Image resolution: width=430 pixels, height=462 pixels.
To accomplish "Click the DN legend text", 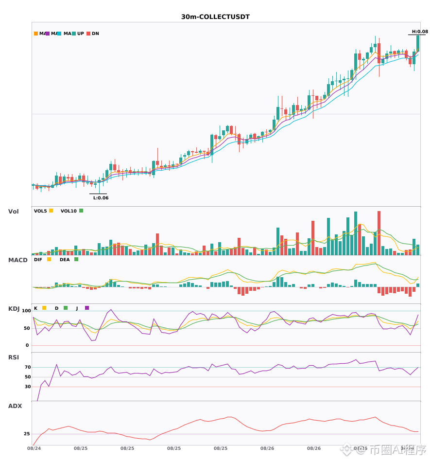I will [95, 34].
